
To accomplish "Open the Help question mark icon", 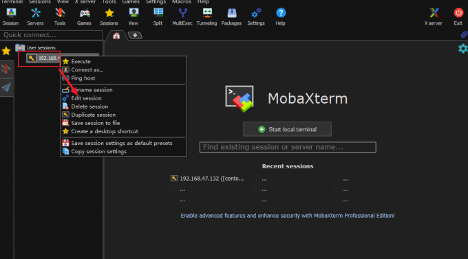I will (281, 16).
